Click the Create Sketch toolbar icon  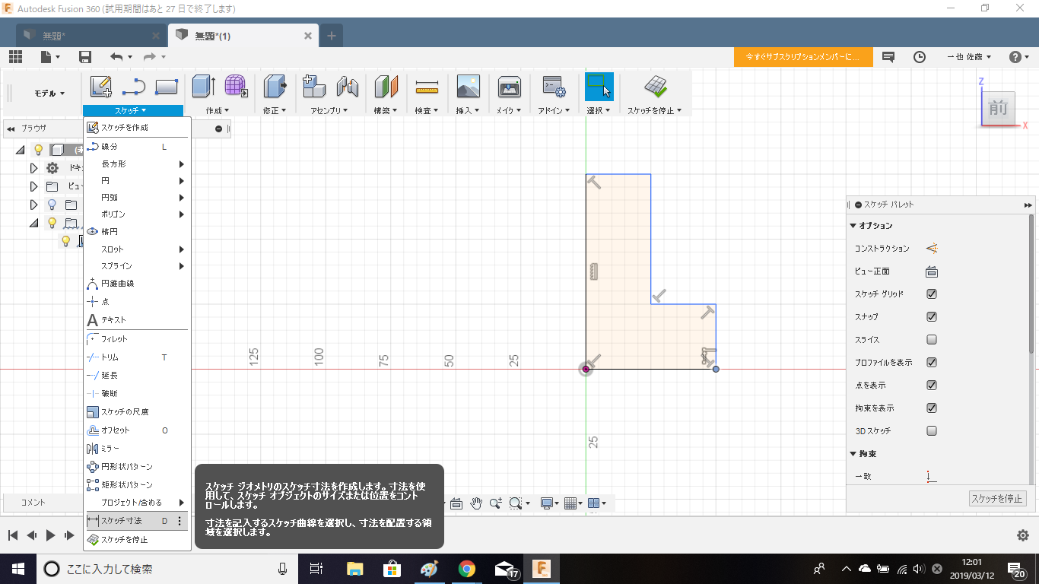point(100,87)
